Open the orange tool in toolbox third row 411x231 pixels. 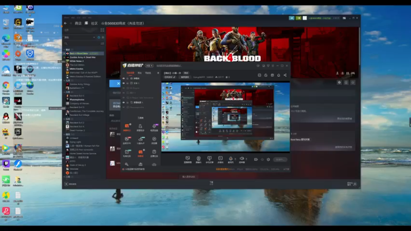141,153
